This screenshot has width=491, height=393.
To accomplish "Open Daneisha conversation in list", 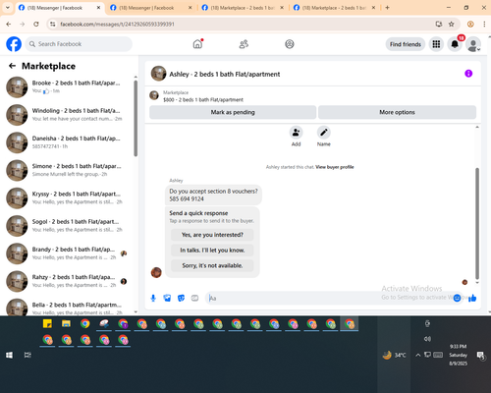I will (67, 142).
